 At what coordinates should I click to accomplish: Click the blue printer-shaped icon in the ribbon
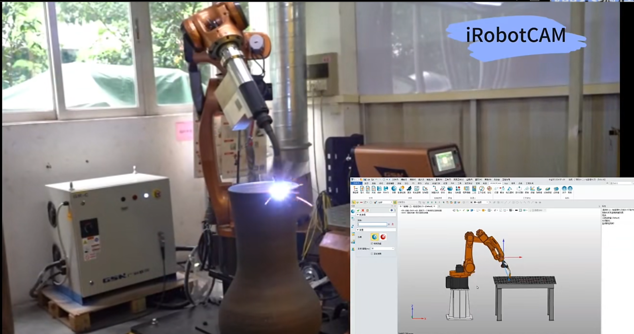pyautogui.click(x=450, y=189)
